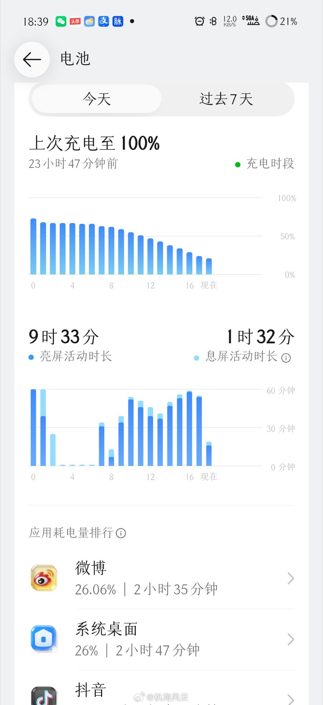Screen dimensions: 323x705
Task: Tap the 21% battery percentage
Action: (288, 22)
